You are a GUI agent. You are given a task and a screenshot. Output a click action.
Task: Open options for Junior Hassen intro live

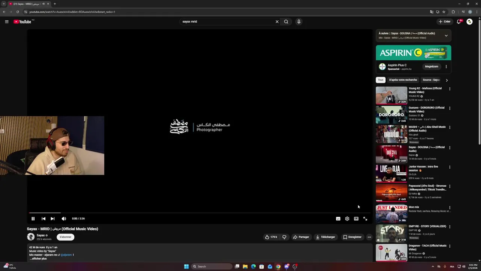tap(449, 167)
